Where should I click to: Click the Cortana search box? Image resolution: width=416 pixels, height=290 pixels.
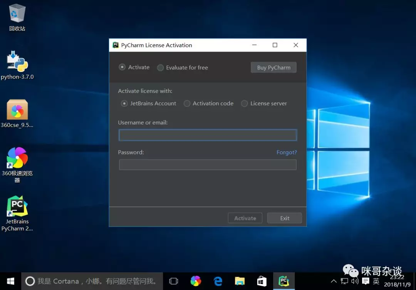(x=92, y=281)
